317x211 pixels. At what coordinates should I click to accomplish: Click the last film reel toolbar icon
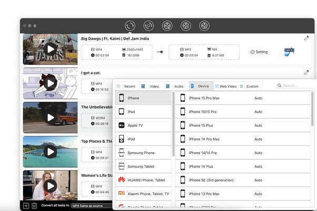tap(204, 26)
